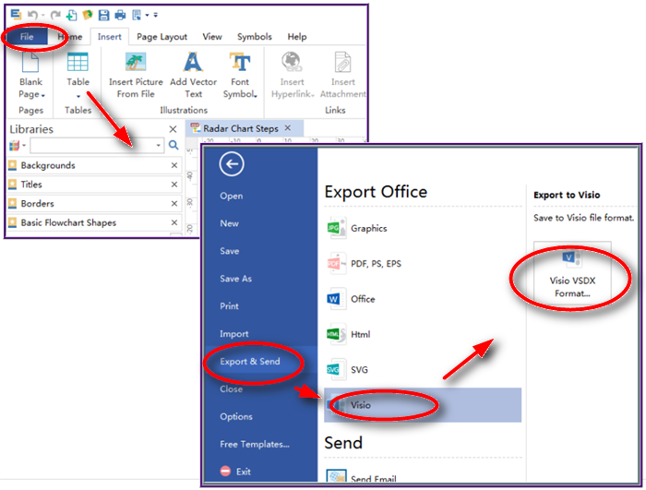Click the Add Vector Text icon
This screenshot has width=646, height=490.
tap(193, 62)
